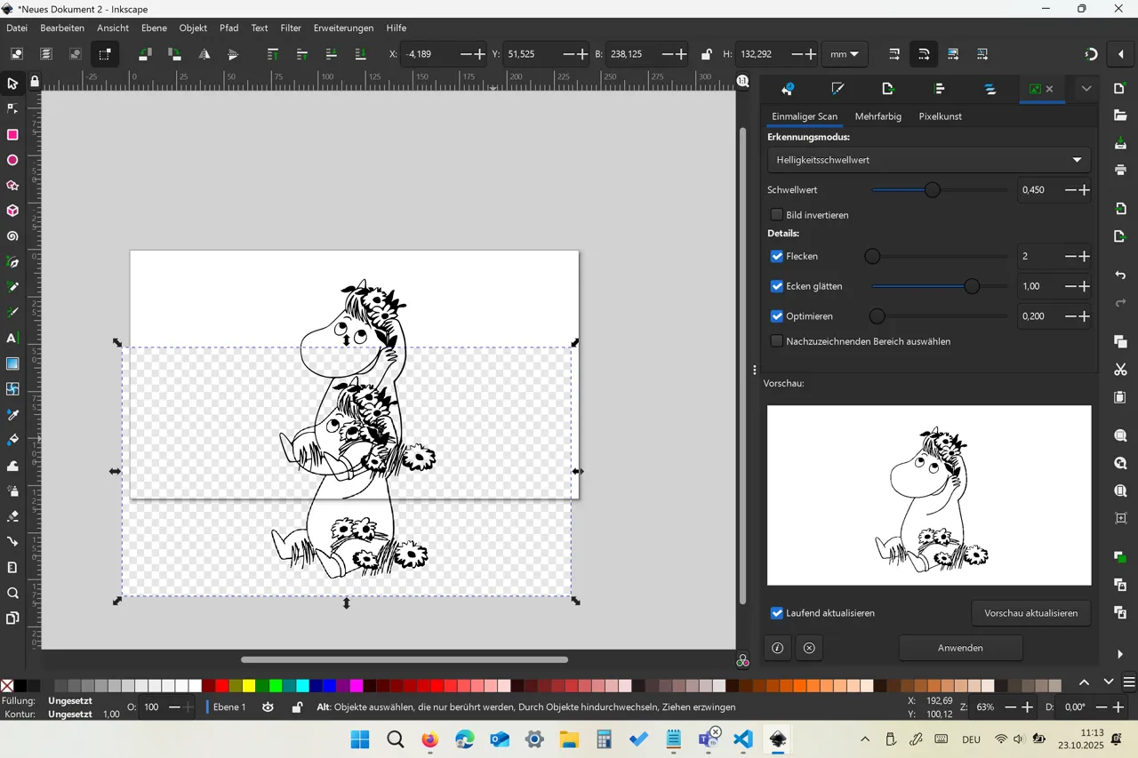Check Nachzuzeichnenden Bereich auswählen
Image resolution: width=1138 pixels, height=758 pixels.
click(x=777, y=341)
